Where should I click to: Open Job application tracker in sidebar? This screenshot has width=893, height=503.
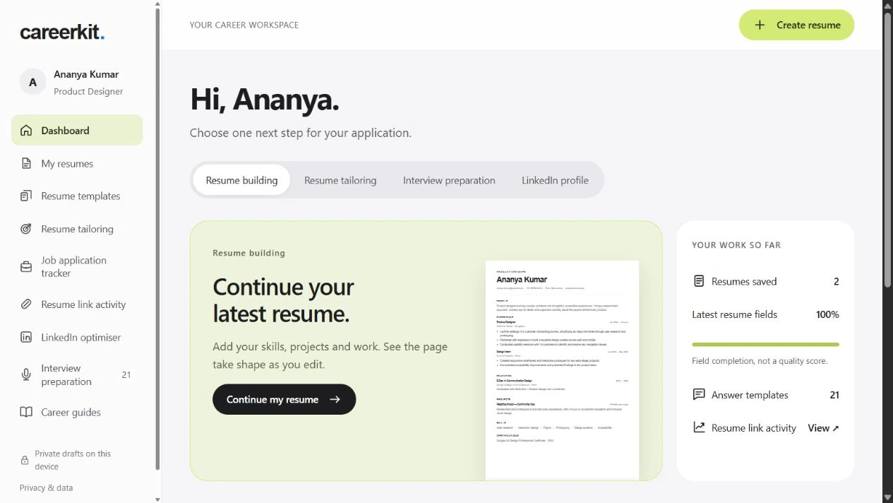77,266
